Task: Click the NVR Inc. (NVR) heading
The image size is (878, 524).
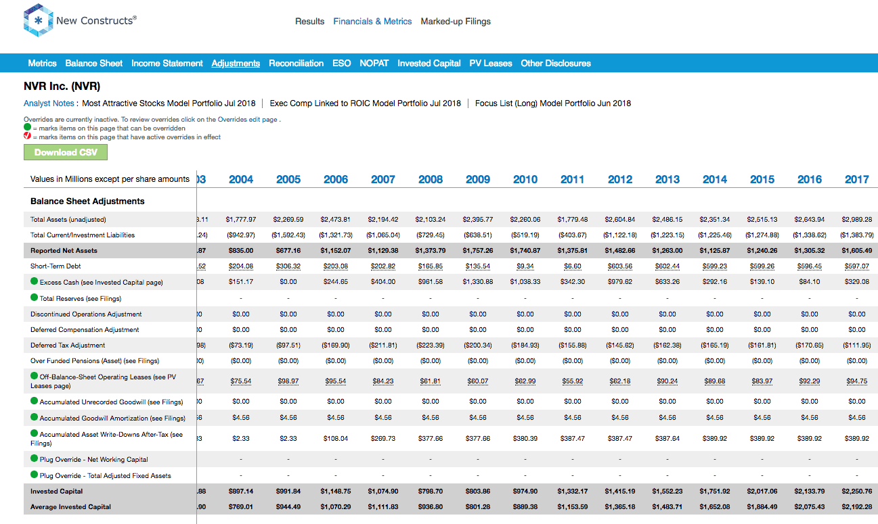Action: [x=62, y=87]
